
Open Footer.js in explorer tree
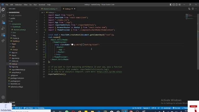[16, 38]
